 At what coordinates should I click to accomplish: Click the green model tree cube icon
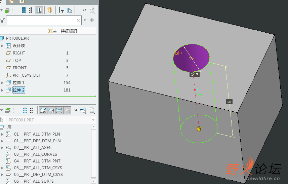(7, 10)
